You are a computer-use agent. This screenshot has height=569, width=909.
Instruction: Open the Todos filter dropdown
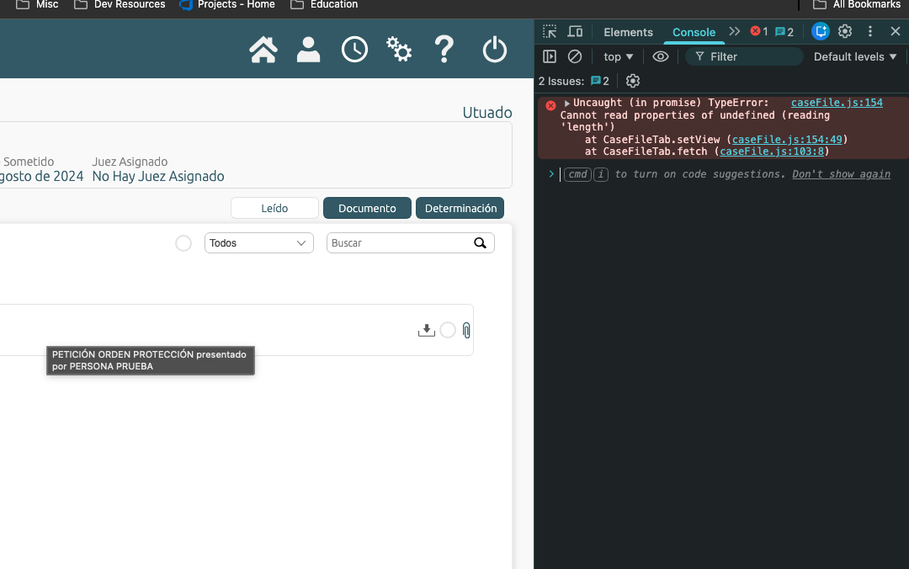(259, 243)
